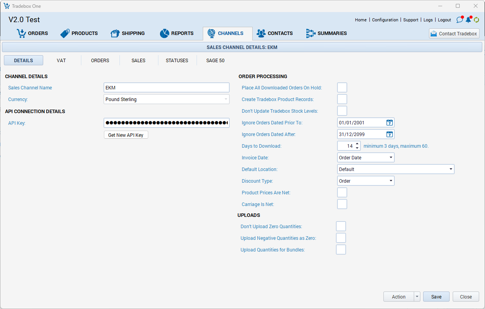
Task: Click the Get New API Key button
Action: click(126, 135)
